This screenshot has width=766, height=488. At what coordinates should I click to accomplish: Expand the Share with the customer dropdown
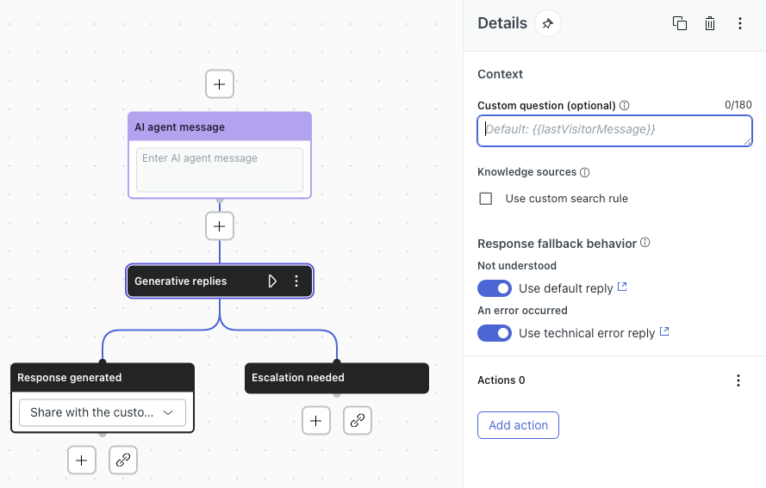pyautogui.click(x=103, y=412)
